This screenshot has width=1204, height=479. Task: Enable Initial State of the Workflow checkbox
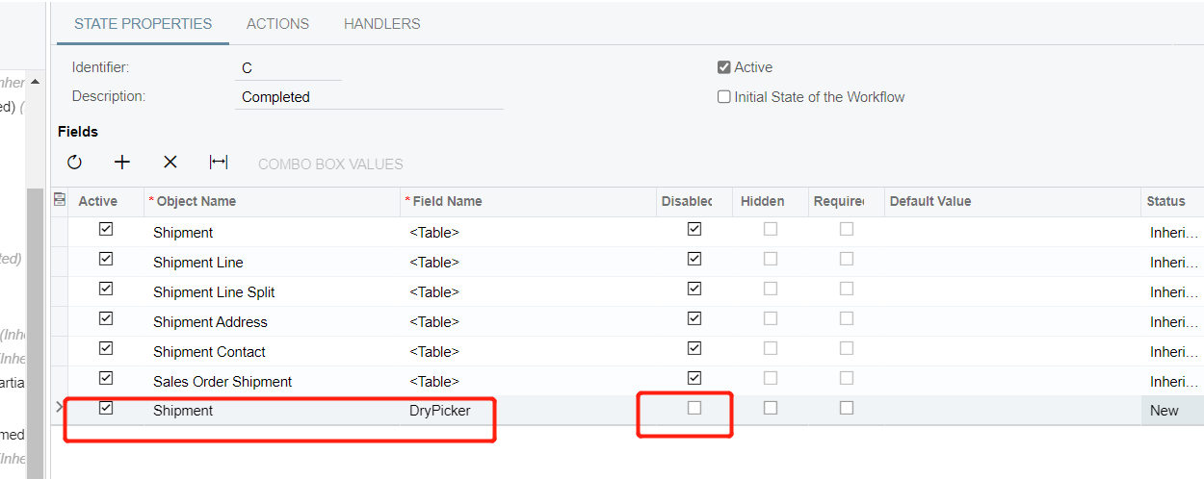coord(724,97)
